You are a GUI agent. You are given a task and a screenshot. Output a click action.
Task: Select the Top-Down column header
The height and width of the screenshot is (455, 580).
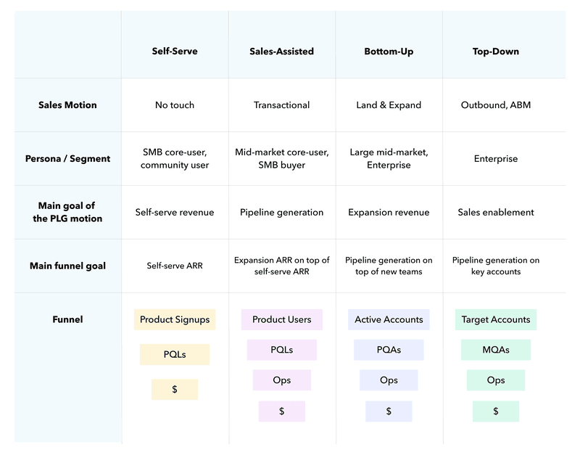tap(496, 52)
